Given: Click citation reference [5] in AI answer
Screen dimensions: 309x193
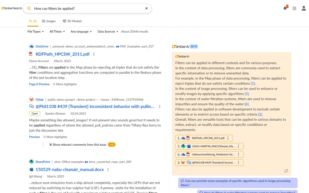Looking at the screenshot, I should click(x=247, y=94).
